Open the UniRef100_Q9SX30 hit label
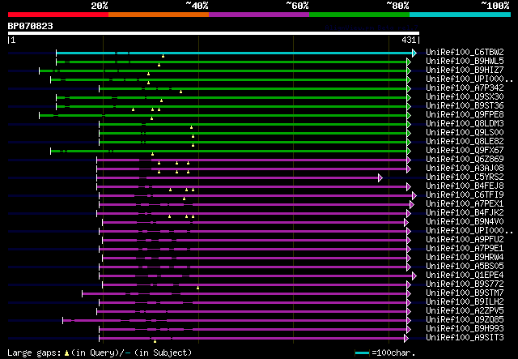This screenshot has height=359, width=518. tap(465, 97)
